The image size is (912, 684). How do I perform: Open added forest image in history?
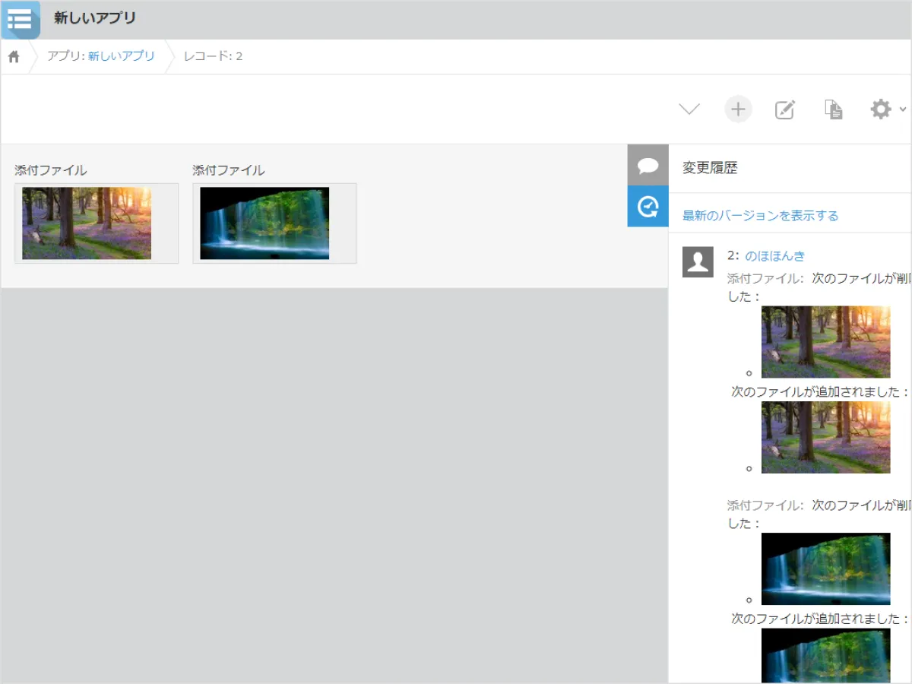click(825, 438)
